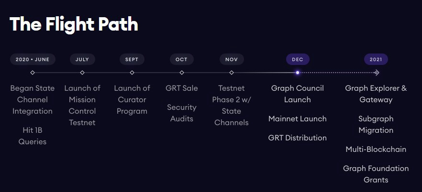Image resolution: width=422 pixels, height=192 pixels.
Task: Click the NOV date pill
Action: pos(232,59)
